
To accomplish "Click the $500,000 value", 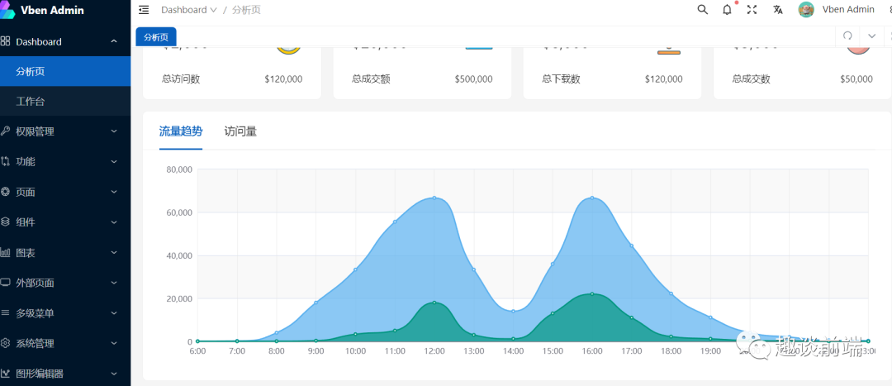I will coord(474,79).
